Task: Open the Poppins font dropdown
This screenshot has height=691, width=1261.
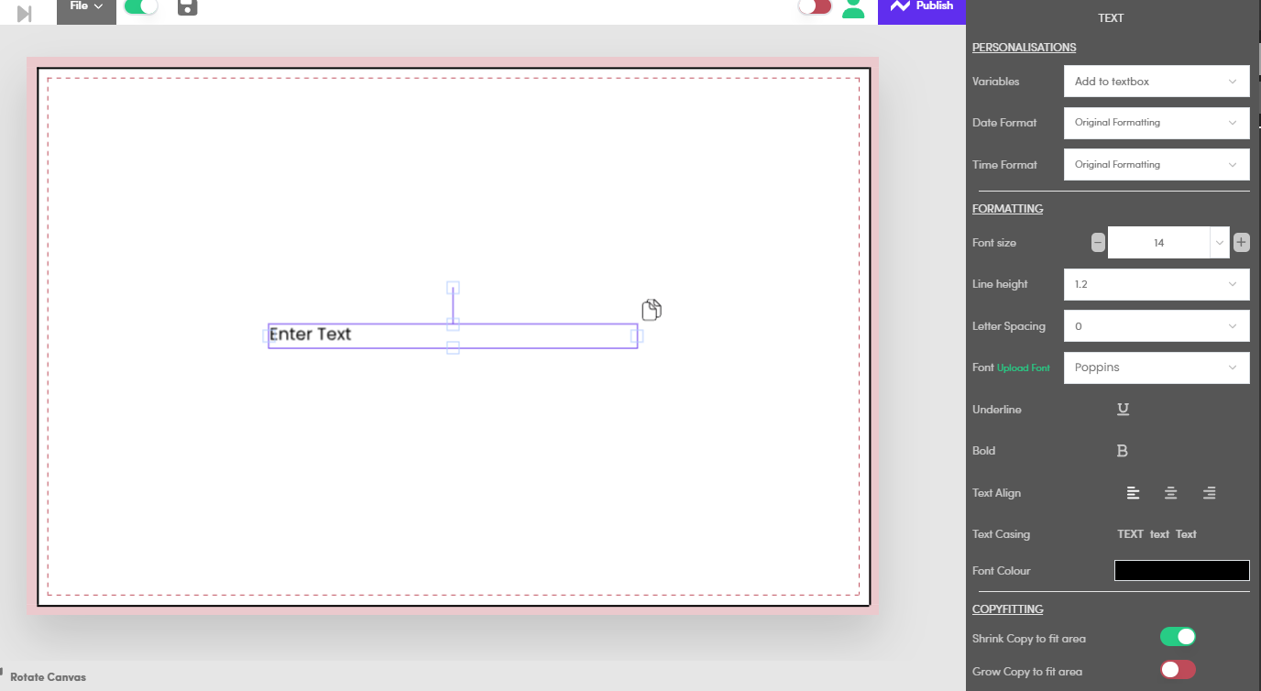Action: pos(1156,367)
